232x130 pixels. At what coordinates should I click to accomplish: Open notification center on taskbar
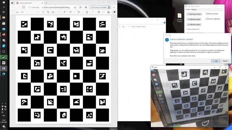coord(4,127)
